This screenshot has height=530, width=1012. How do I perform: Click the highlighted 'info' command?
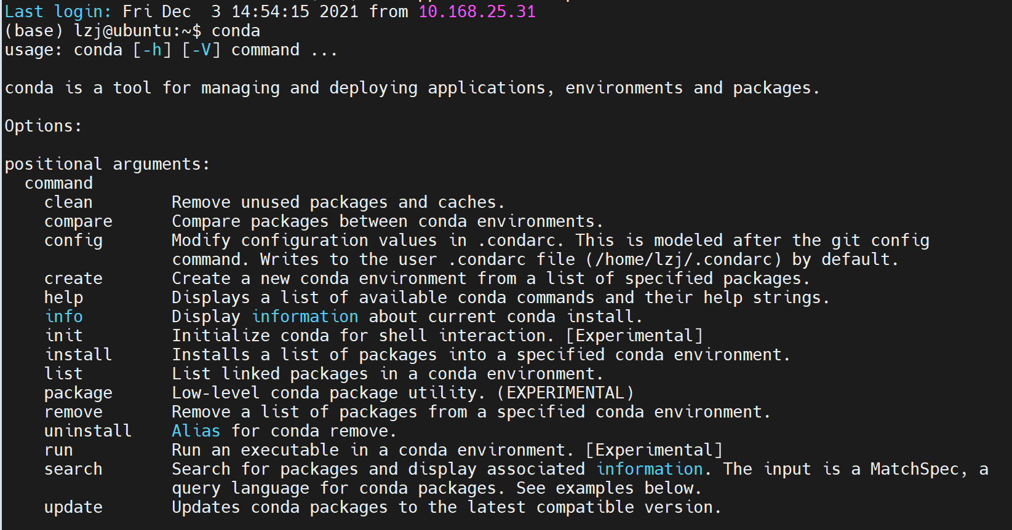click(x=64, y=317)
